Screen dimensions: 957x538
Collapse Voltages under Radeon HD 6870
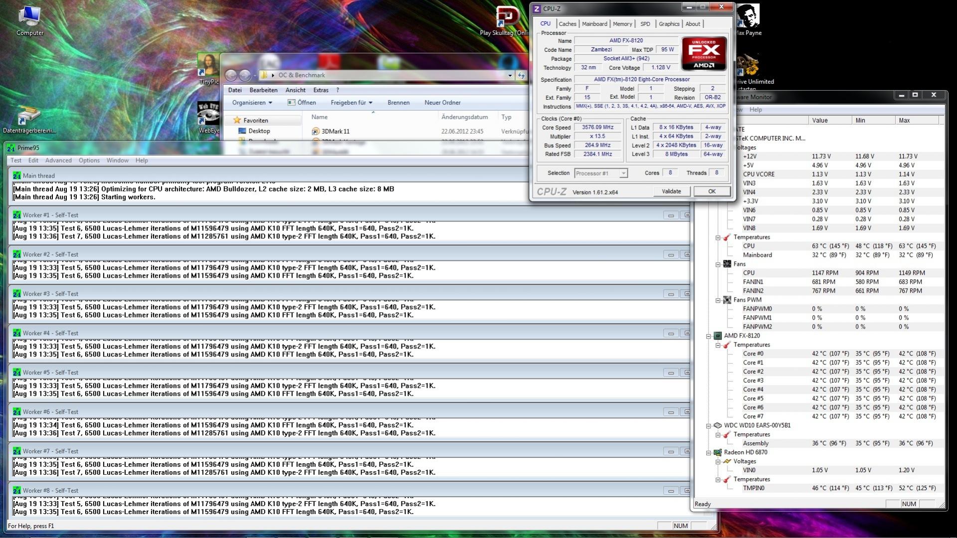[x=718, y=462]
